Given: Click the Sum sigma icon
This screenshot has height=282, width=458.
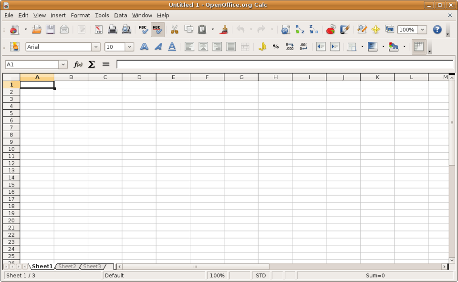Looking at the screenshot, I should (x=91, y=64).
